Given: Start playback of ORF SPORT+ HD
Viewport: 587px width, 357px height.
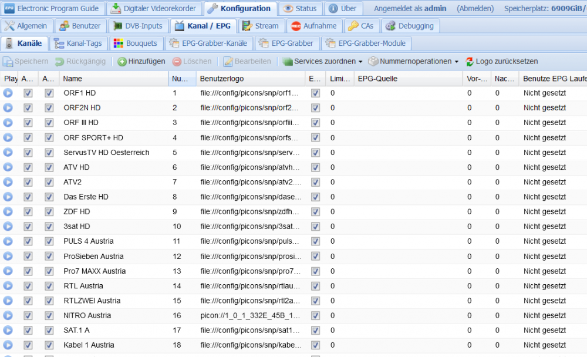Looking at the screenshot, I should pyautogui.click(x=8, y=137).
